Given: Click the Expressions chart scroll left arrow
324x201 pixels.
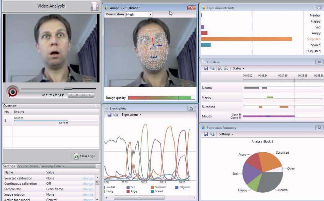Looking at the screenshot, I should (106, 197).
